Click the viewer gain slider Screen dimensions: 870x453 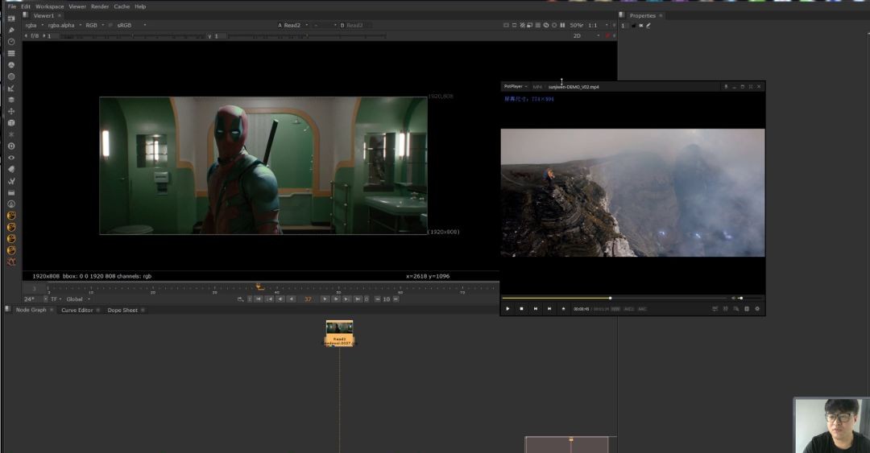pos(133,35)
